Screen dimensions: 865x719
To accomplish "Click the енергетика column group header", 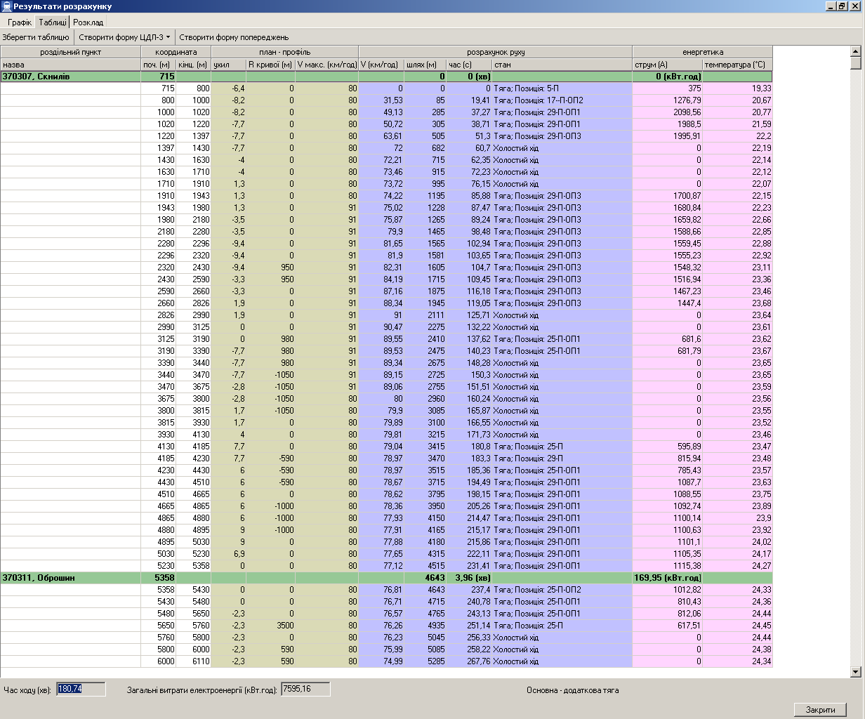I will (x=702, y=52).
